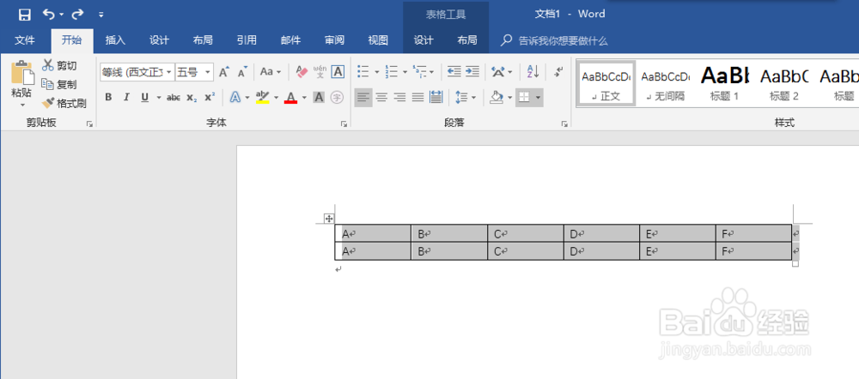Switch to the 视图 ribbon tab
The width and height of the screenshot is (859, 379).
click(379, 40)
